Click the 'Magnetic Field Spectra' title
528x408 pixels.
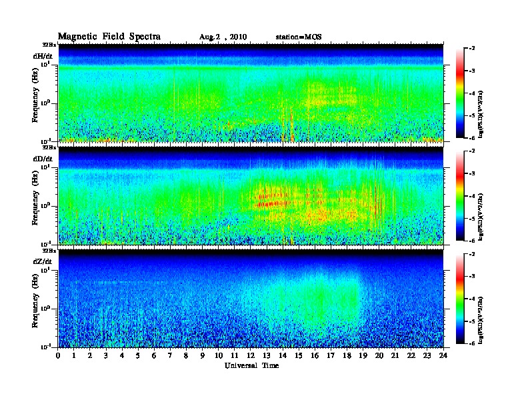pyautogui.click(x=109, y=37)
